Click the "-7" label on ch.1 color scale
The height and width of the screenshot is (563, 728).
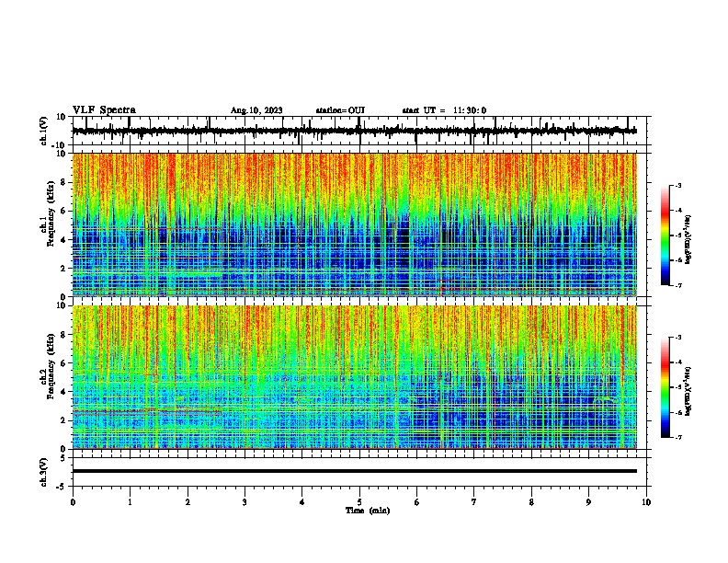[x=678, y=285]
